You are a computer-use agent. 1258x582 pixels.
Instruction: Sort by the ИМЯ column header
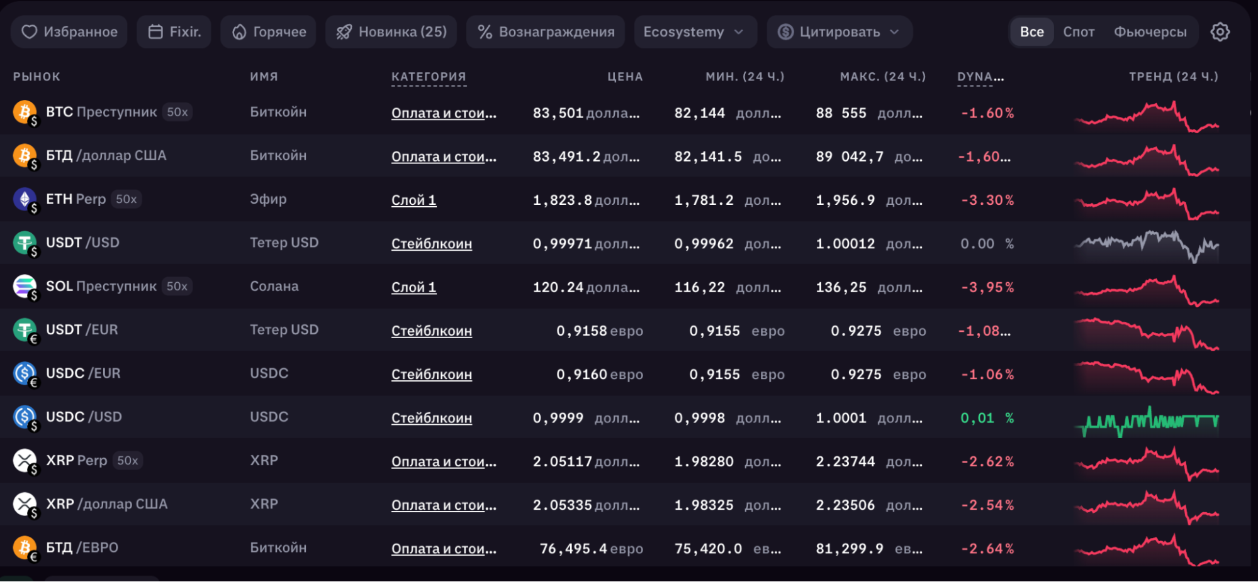264,77
